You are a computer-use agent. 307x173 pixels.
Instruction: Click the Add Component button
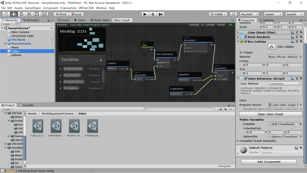point(269,162)
